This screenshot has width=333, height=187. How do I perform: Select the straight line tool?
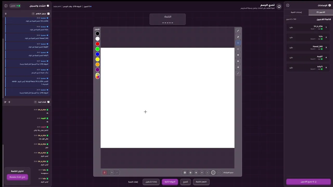coord(238,73)
